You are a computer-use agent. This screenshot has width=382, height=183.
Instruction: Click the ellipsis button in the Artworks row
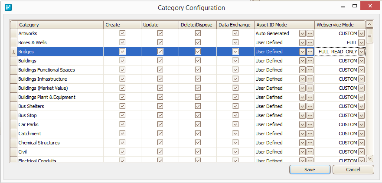click(310, 33)
